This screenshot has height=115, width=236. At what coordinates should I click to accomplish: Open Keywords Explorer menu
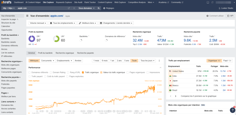(x=64, y=2)
